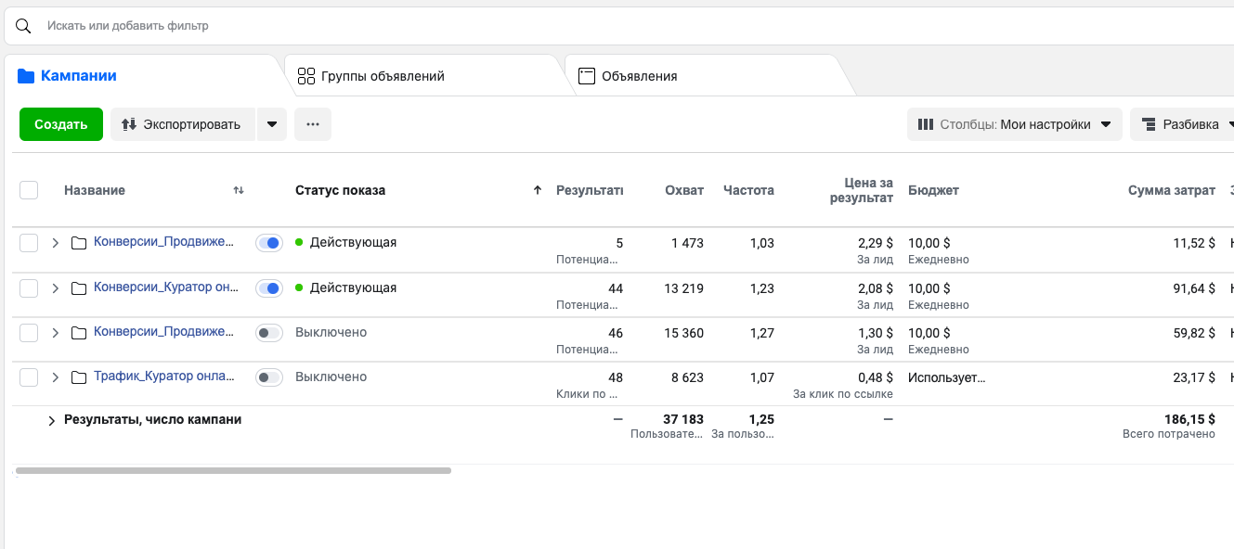This screenshot has height=549, width=1234.
Task: Open the three-dots more options button
Action: click(x=313, y=124)
